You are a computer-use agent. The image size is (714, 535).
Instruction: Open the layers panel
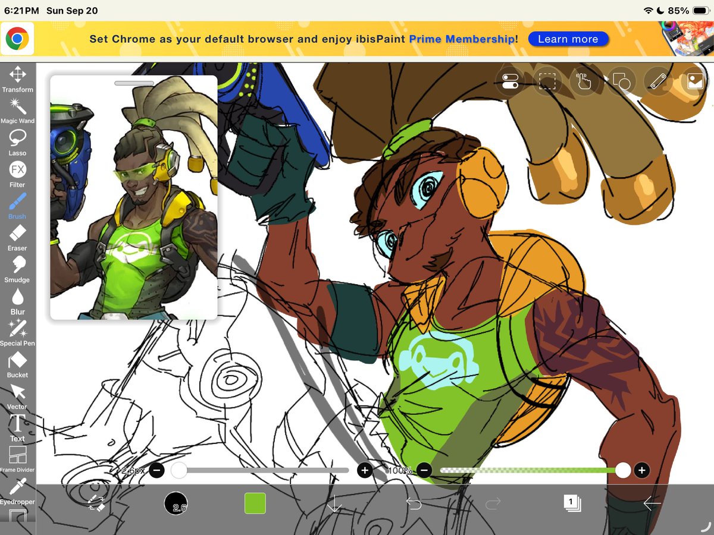pos(572,503)
